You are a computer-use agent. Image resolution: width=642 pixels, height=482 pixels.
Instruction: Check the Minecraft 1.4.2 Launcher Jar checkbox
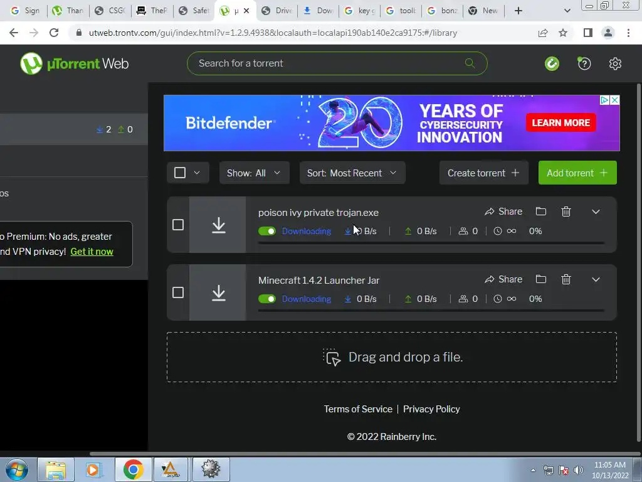pyautogui.click(x=177, y=292)
